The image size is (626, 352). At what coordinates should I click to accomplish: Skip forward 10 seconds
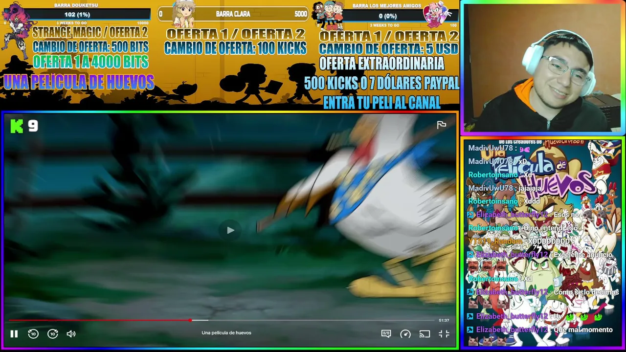coord(53,334)
